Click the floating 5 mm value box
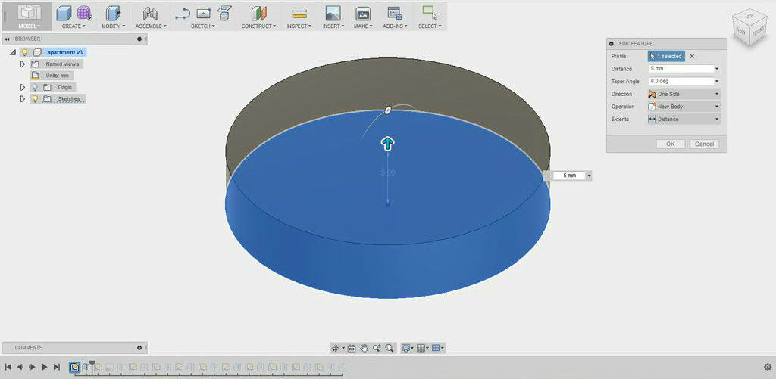 570,176
